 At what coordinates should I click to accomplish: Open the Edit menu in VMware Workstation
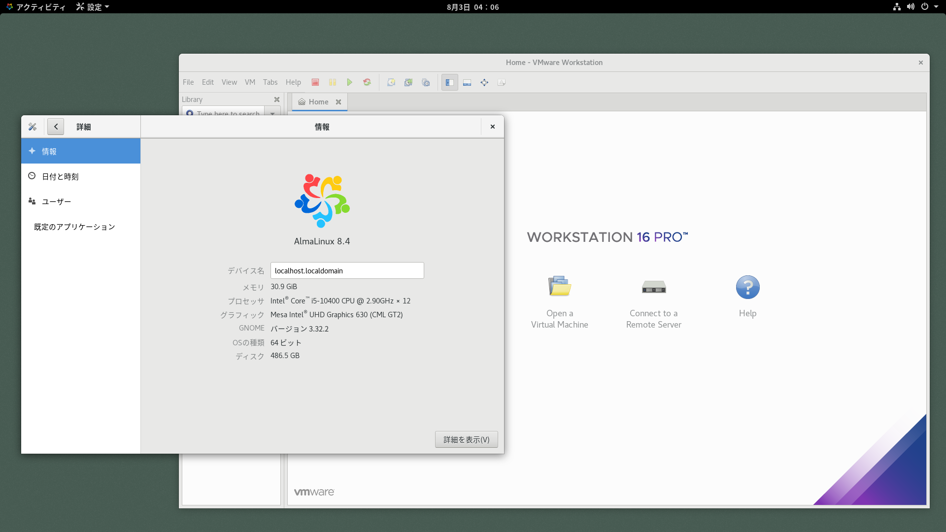pyautogui.click(x=208, y=82)
